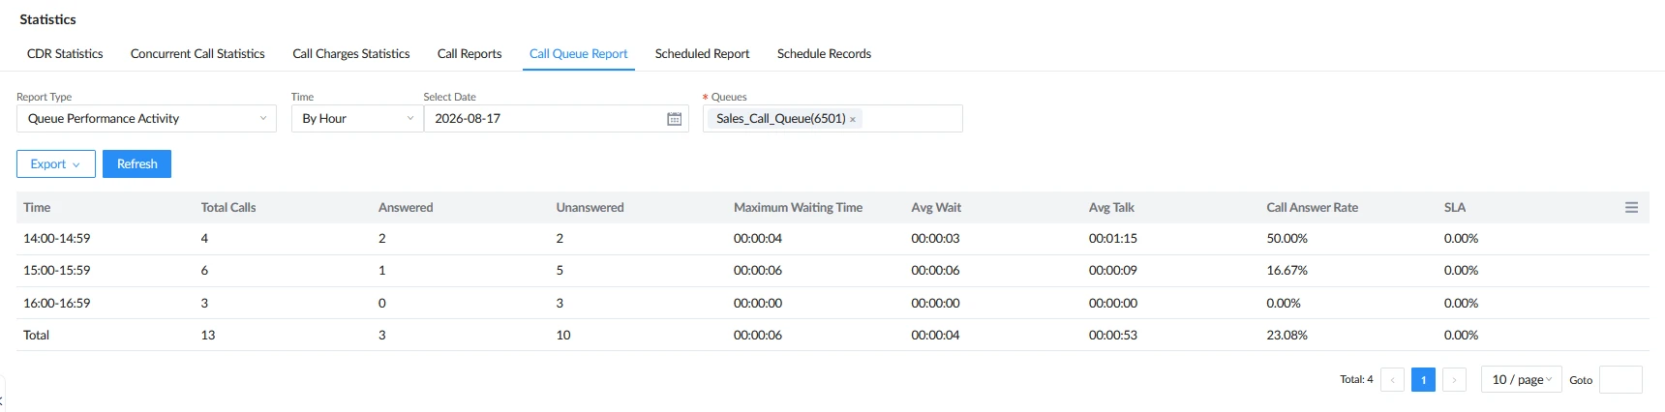
Task: Click the Avg Talk column header
Action: [x=1111, y=208]
